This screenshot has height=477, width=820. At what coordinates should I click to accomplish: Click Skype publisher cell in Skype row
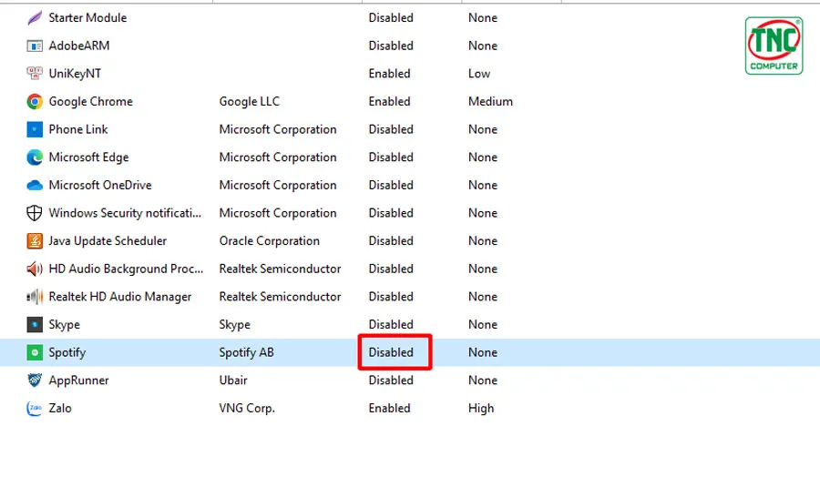[x=235, y=324]
